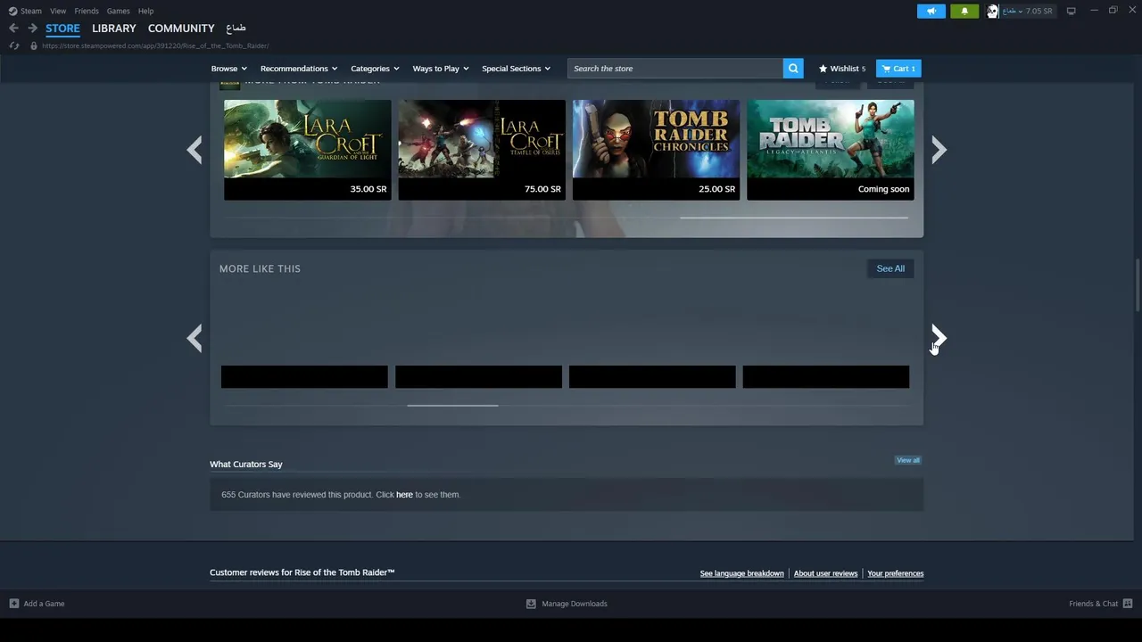Screen dimensions: 1142x642
Task: Go back using the back arrow
Action: click(x=13, y=29)
